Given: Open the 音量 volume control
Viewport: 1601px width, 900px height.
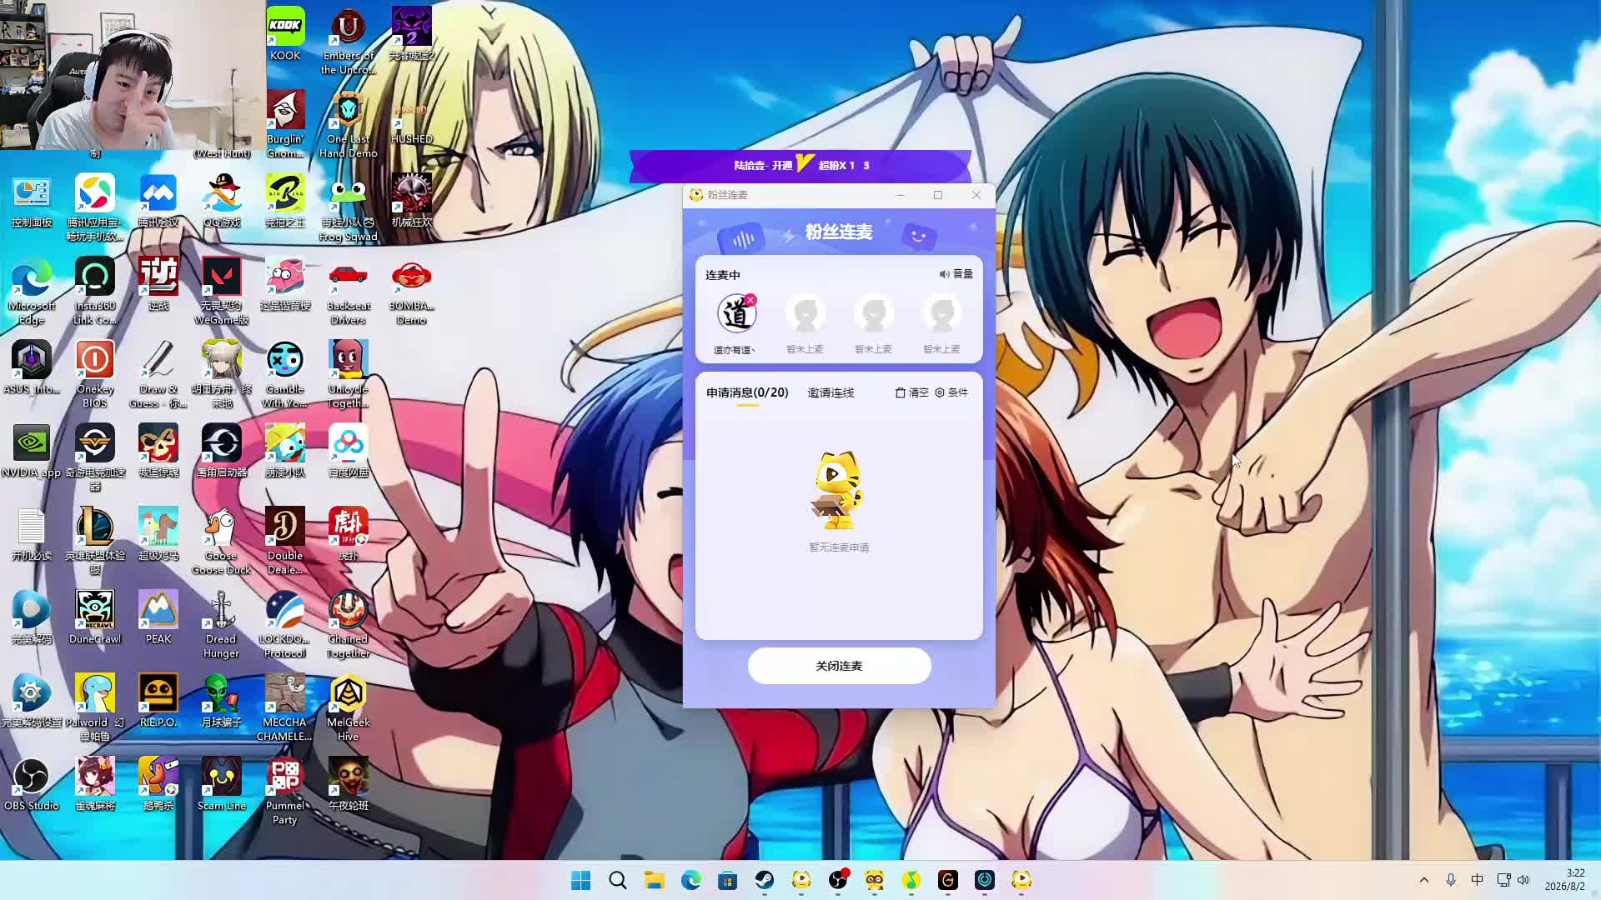Looking at the screenshot, I should click(x=956, y=274).
